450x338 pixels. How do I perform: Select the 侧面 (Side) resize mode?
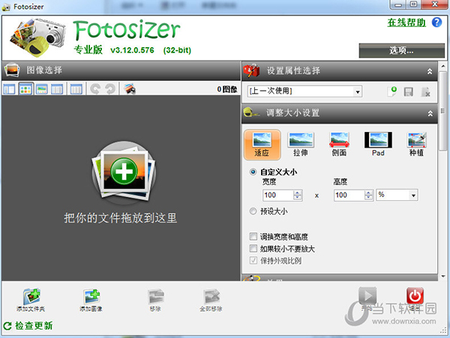(x=339, y=145)
